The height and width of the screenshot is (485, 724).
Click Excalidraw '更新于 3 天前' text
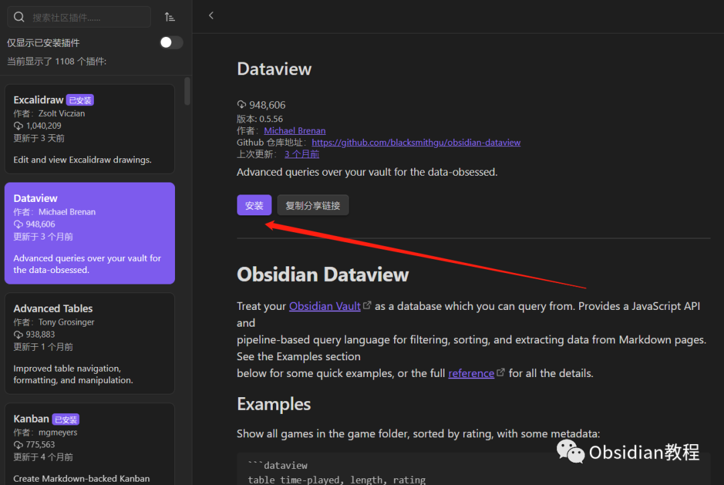point(39,138)
